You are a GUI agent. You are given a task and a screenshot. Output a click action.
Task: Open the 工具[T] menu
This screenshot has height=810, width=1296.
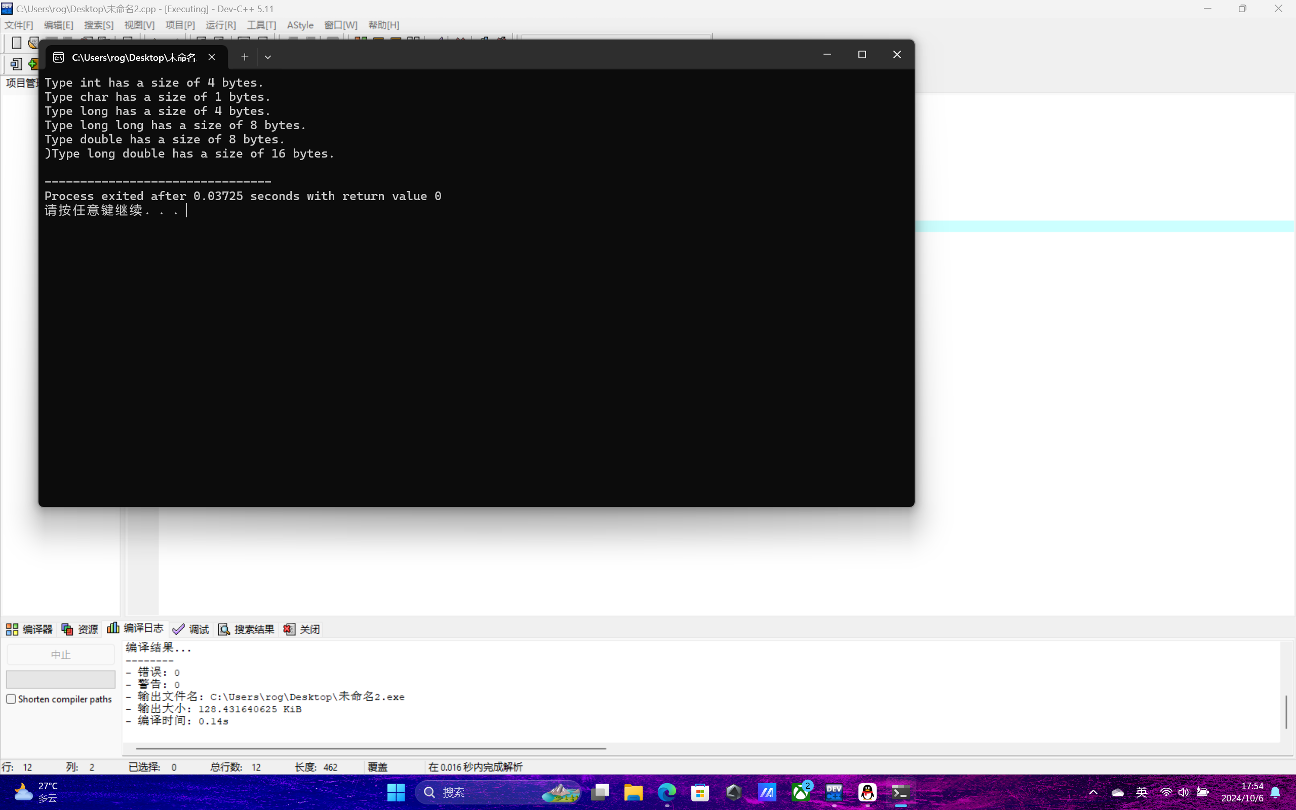click(x=261, y=25)
